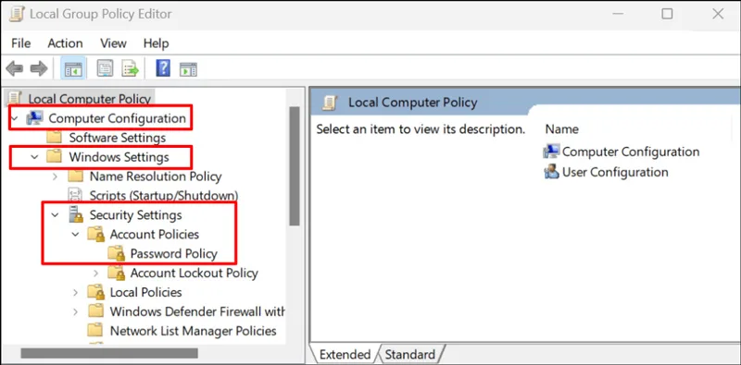The height and width of the screenshot is (365, 741).
Task: Expand the Name Resolution Policy node
Action: [55, 176]
